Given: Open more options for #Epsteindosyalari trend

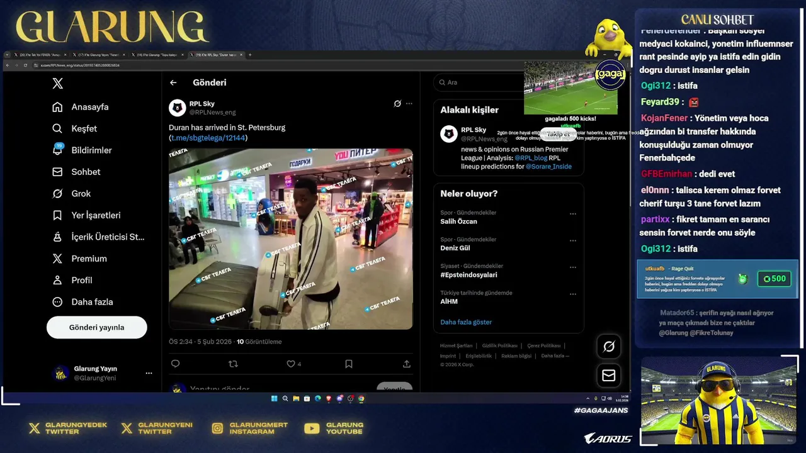Looking at the screenshot, I should (573, 267).
